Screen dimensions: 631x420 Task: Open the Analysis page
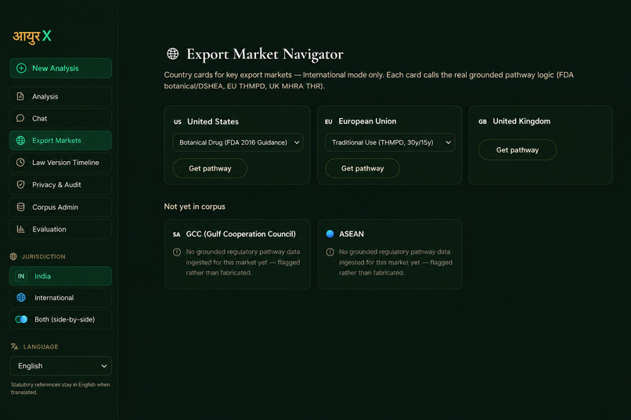coord(60,96)
